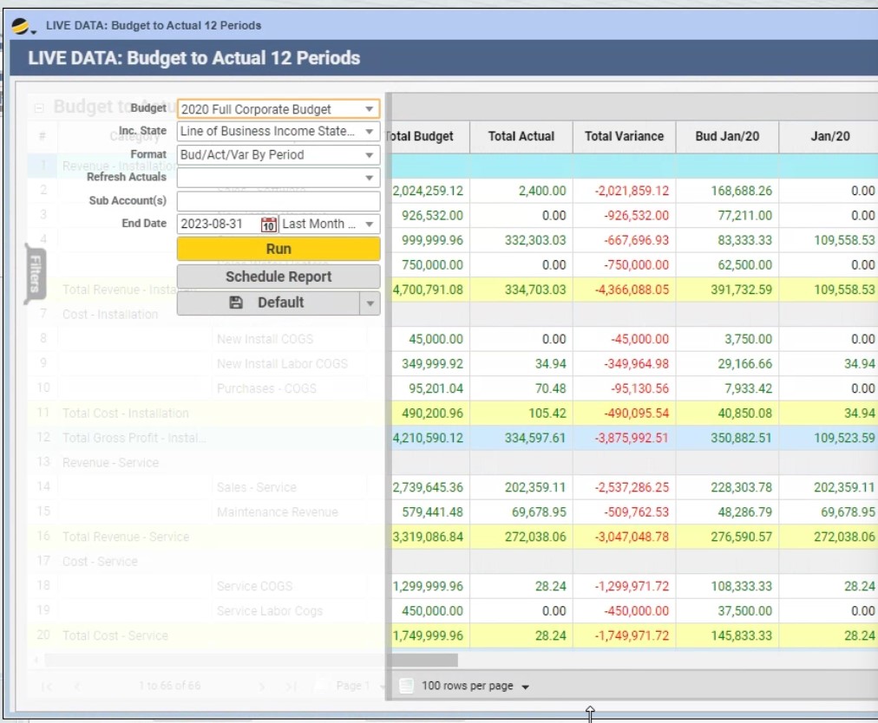The width and height of the screenshot is (878, 723).
Task: Sort by the Total Actual column header
Action: [521, 136]
